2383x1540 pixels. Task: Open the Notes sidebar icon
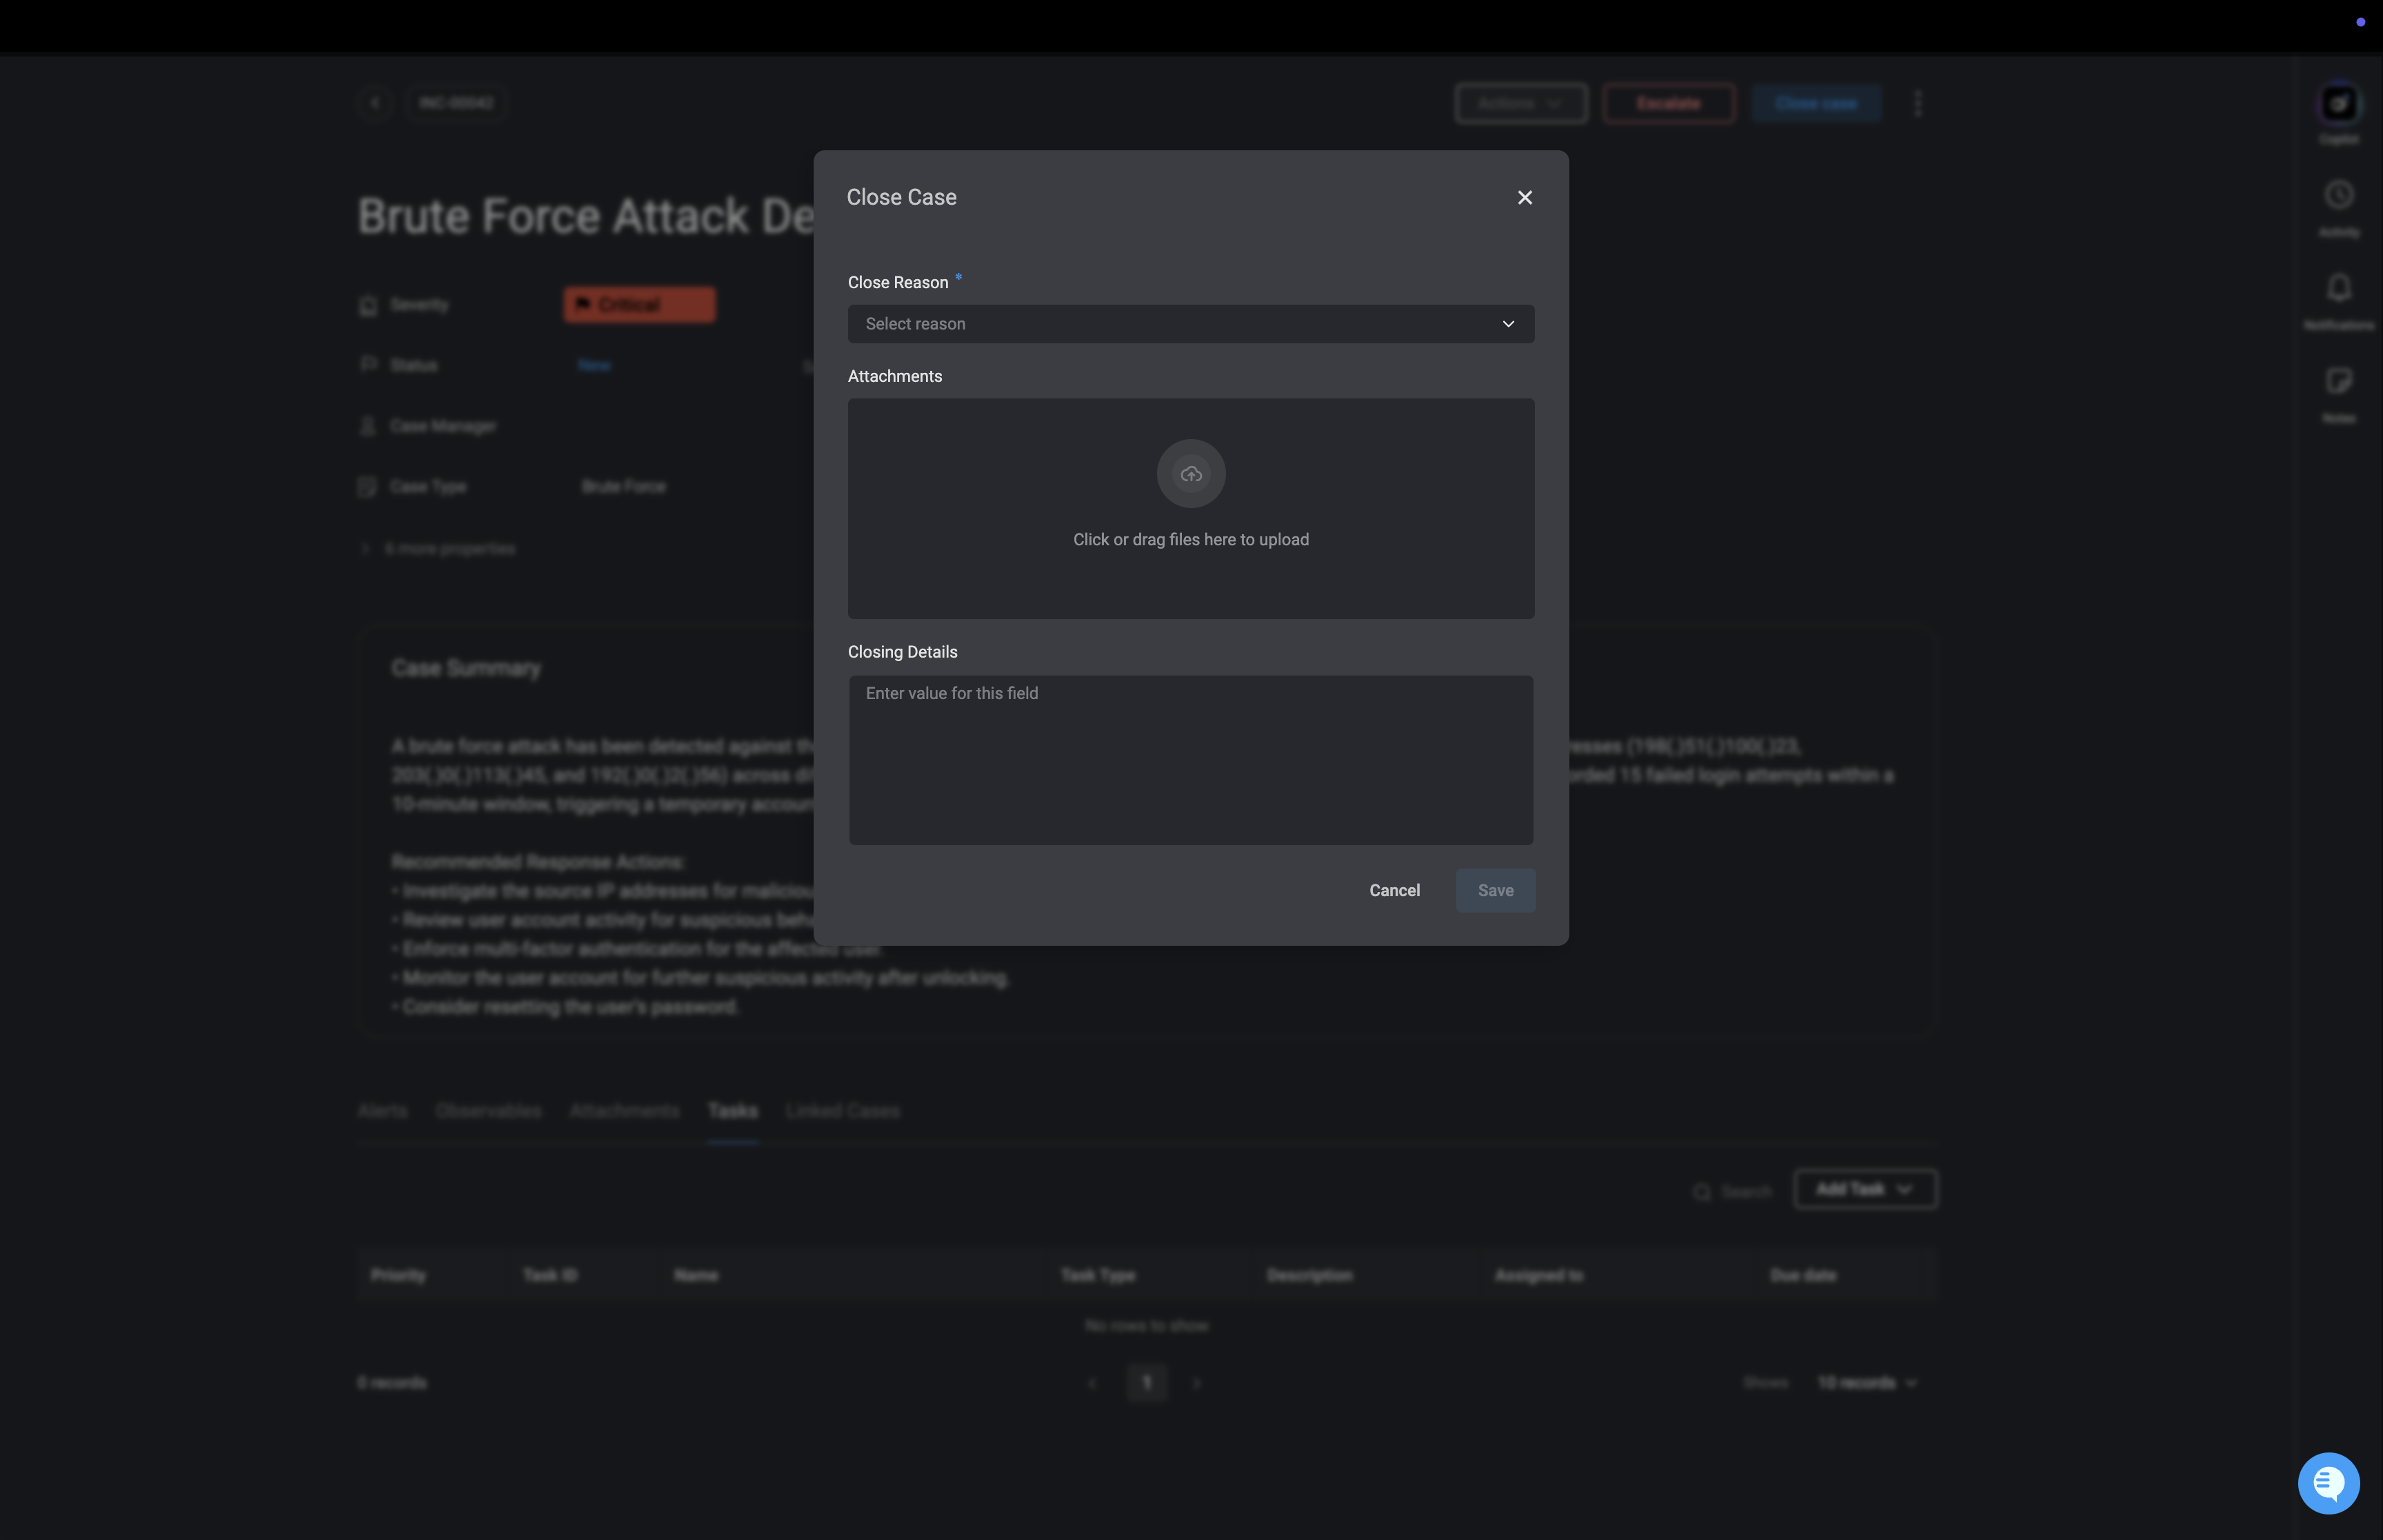(2338, 381)
